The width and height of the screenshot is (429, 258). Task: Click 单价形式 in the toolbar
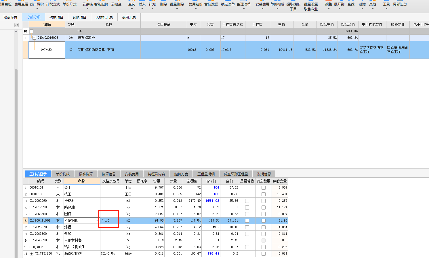70,4
